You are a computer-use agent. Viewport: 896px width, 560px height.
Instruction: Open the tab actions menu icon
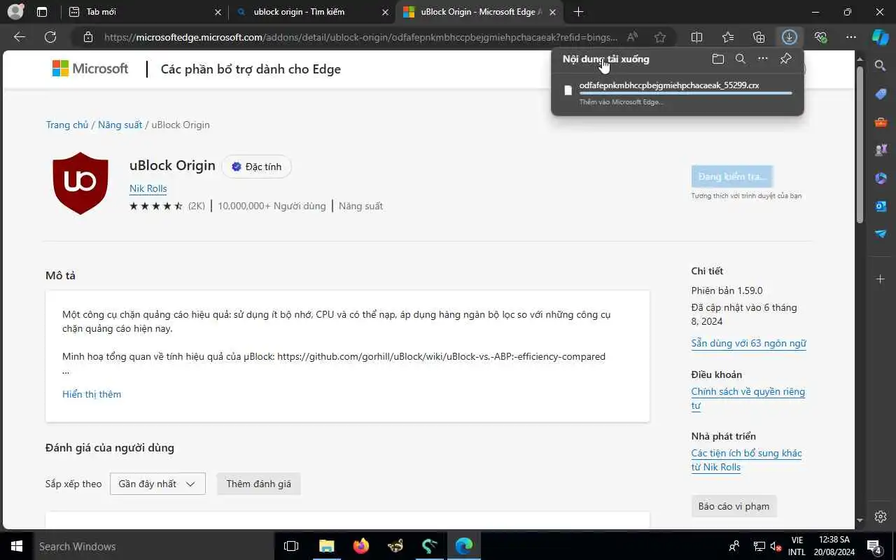42,12
